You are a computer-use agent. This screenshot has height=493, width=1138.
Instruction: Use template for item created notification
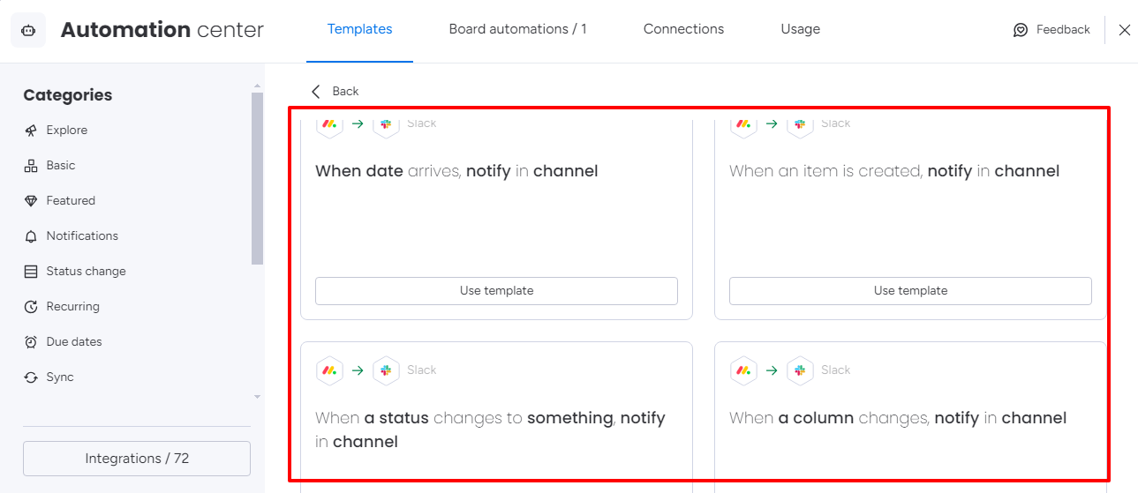910,290
